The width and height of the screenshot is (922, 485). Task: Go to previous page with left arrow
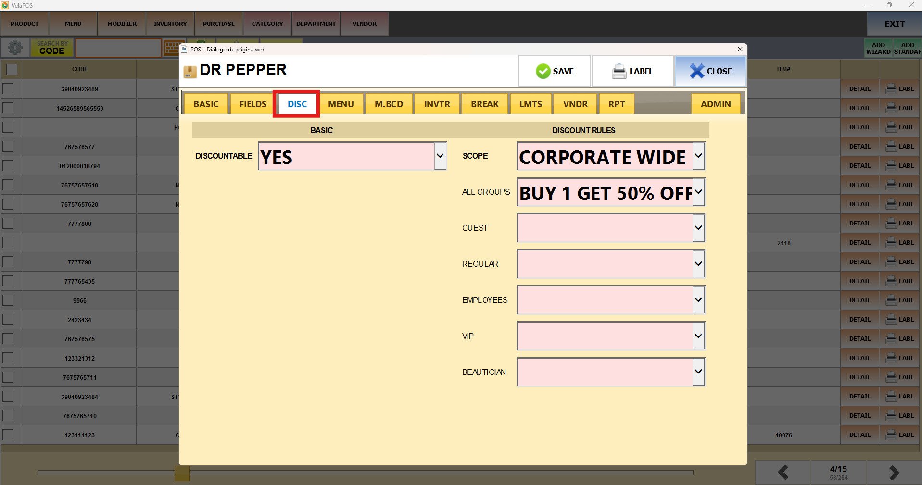783,473
